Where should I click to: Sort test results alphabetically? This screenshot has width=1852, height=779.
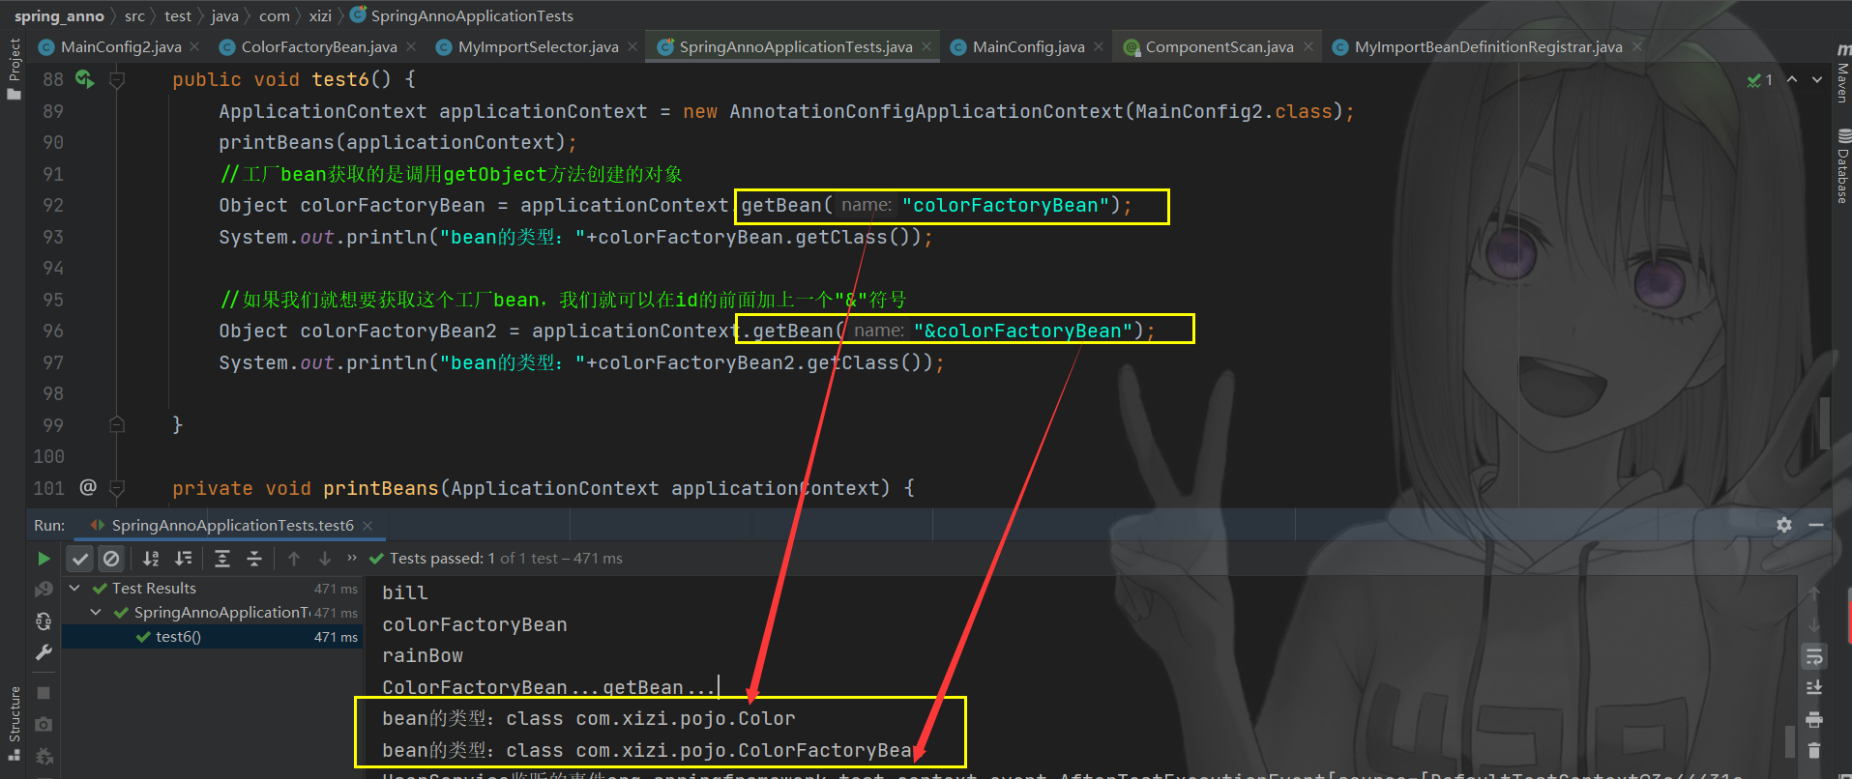click(x=151, y=559)
